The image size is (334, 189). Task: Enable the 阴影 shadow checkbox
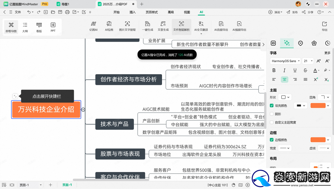272,114
